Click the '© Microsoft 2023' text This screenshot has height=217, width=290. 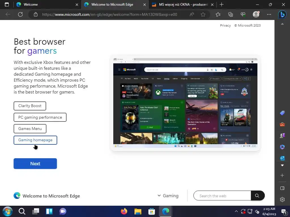pyautogui.click(x=248, y=25)
